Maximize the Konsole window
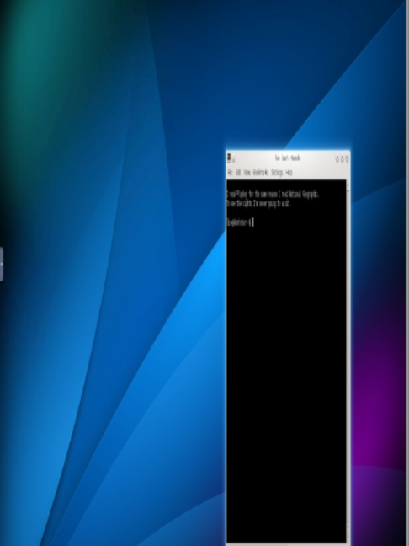The image size is (409, 546). pos(342,158)
